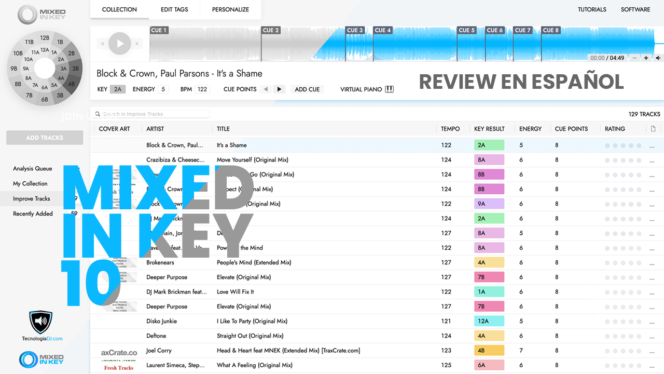
Task: Switch to the Collection tab
Action: (x=119, y=9)
